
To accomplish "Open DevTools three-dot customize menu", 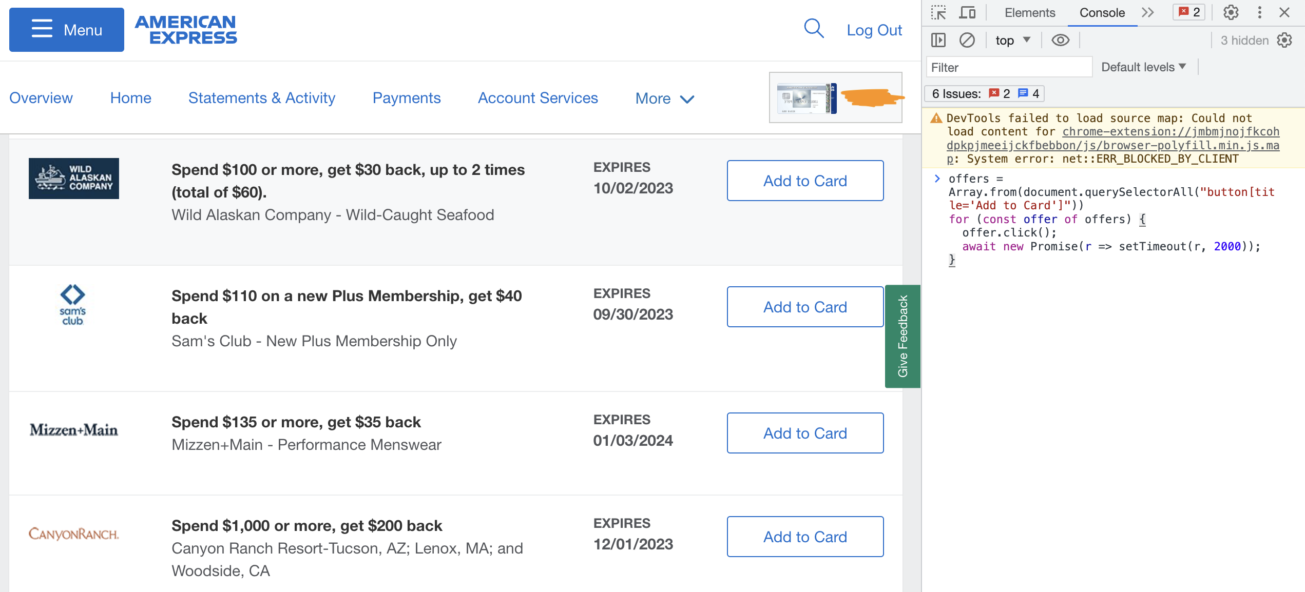I will click(x=1259, y=12).
